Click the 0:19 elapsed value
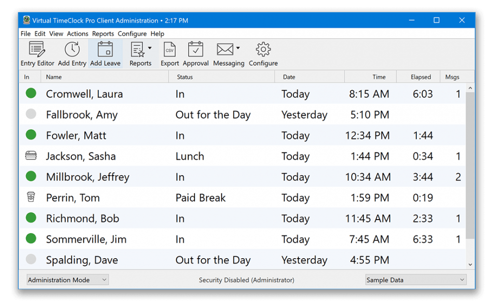The width and height of the screenshot is (494, 304). 423,198
